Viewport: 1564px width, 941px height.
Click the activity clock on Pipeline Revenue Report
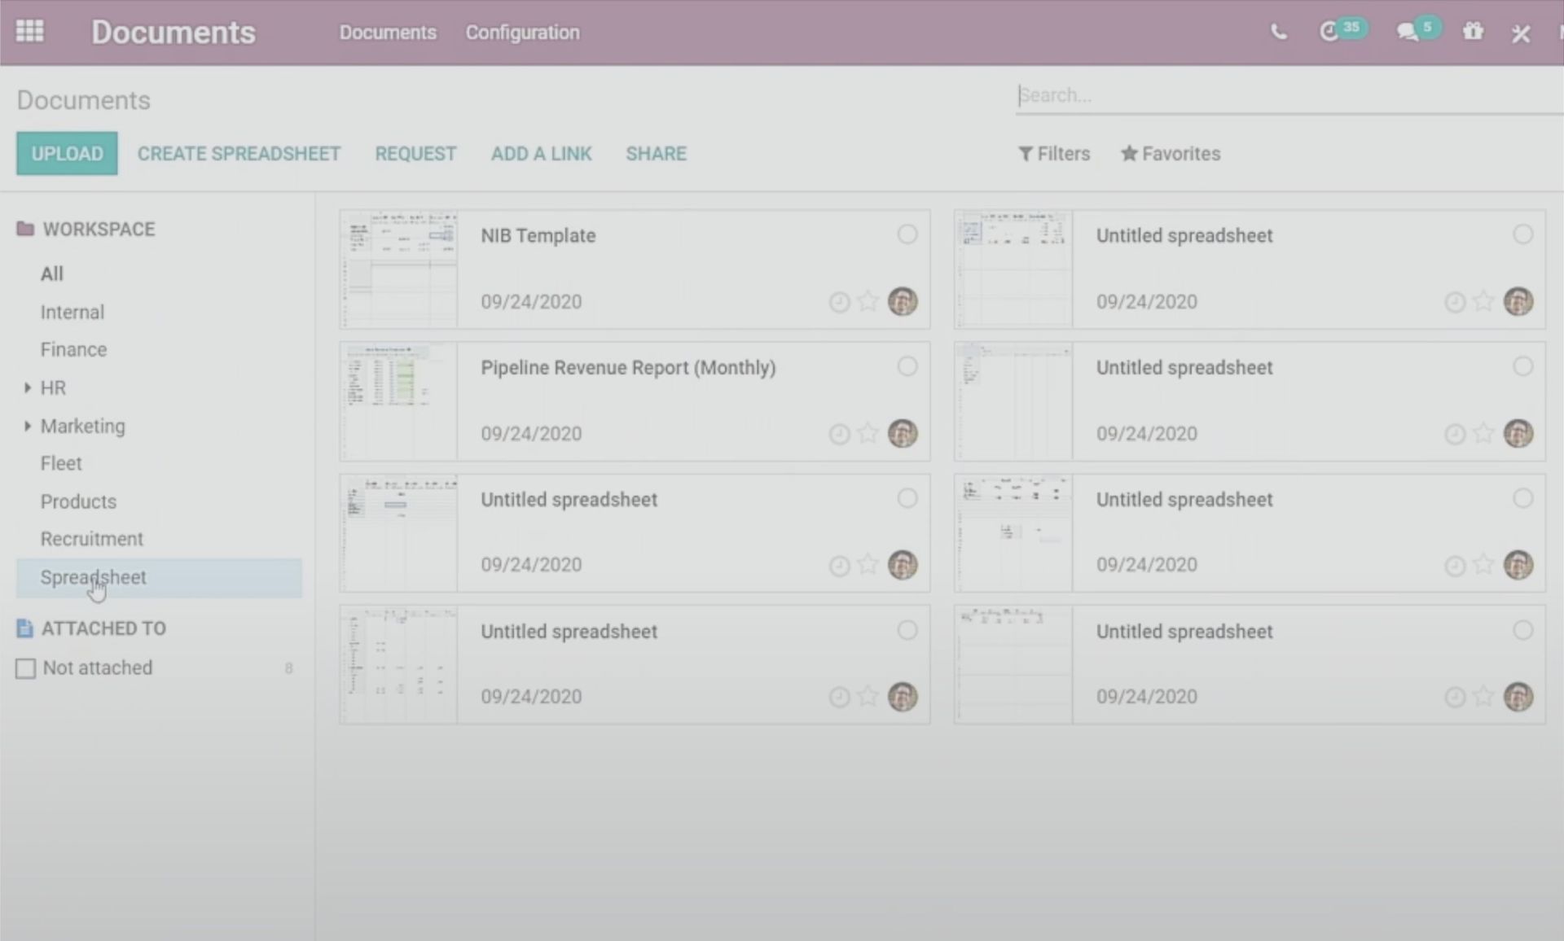pos(840,433)
